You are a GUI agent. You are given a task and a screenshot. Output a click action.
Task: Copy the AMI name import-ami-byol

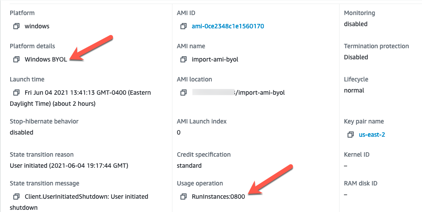183,59
